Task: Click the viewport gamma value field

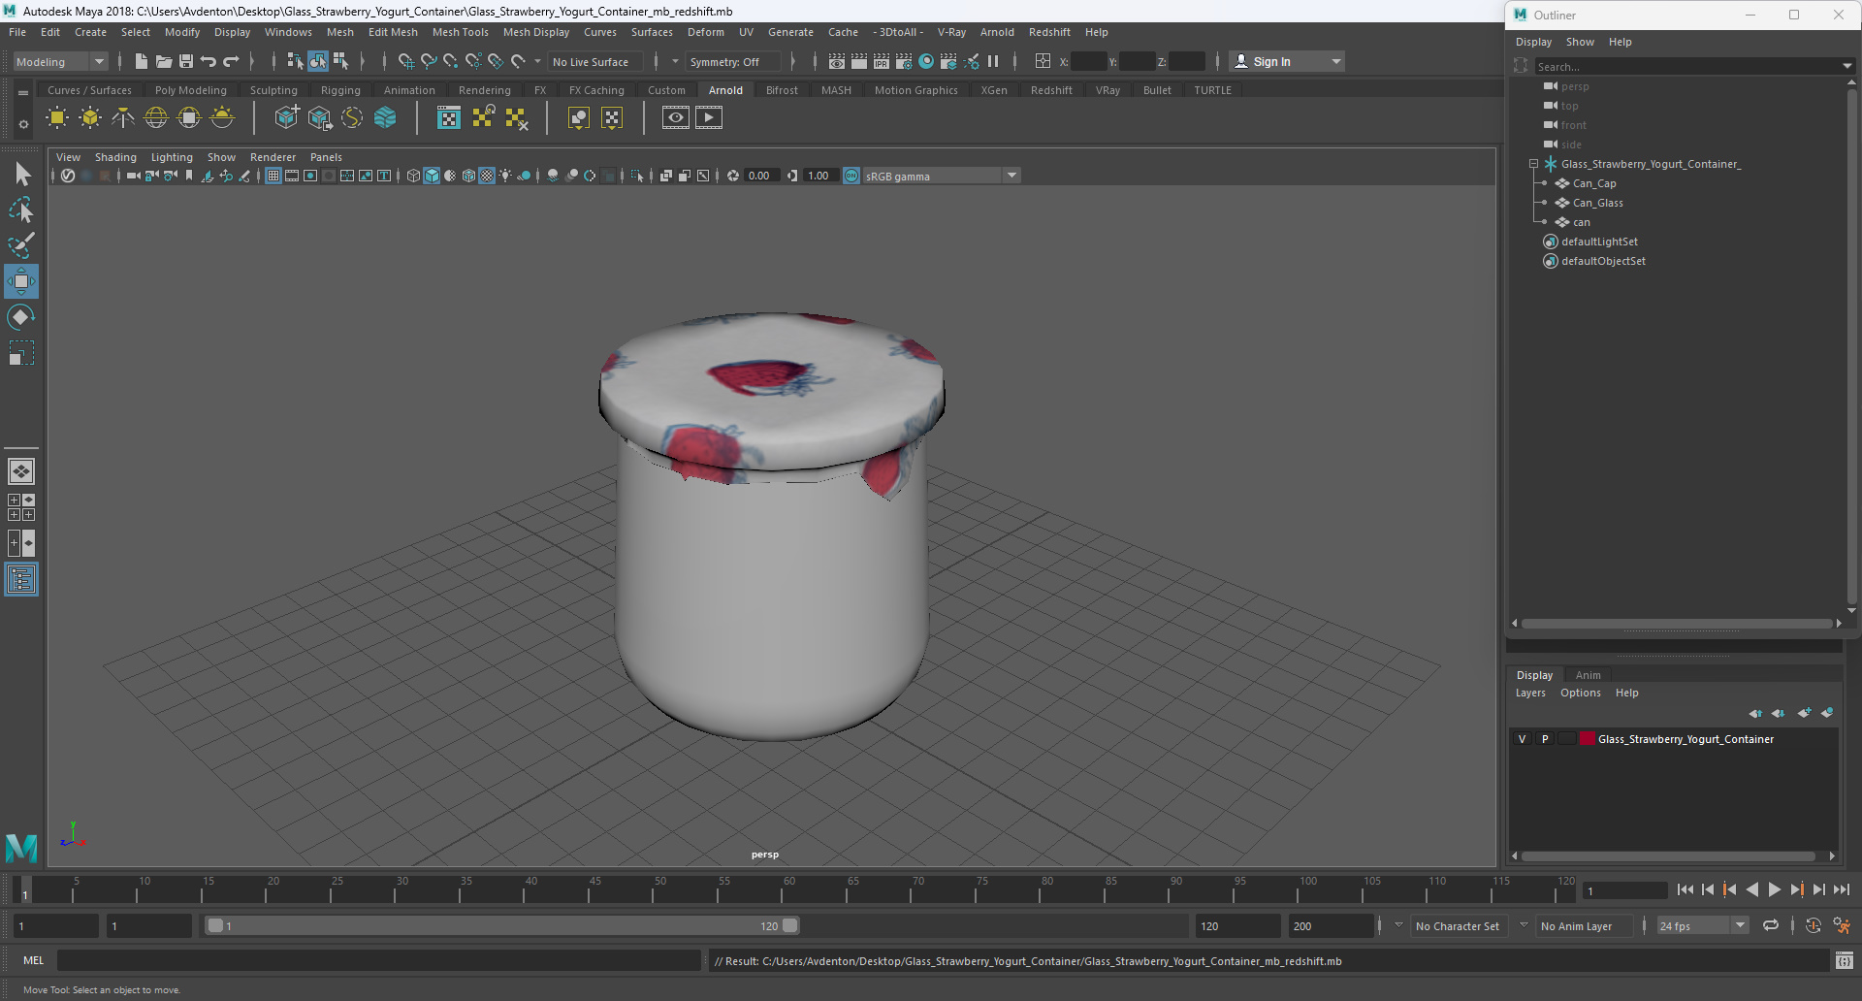Action: coord(819,176)
